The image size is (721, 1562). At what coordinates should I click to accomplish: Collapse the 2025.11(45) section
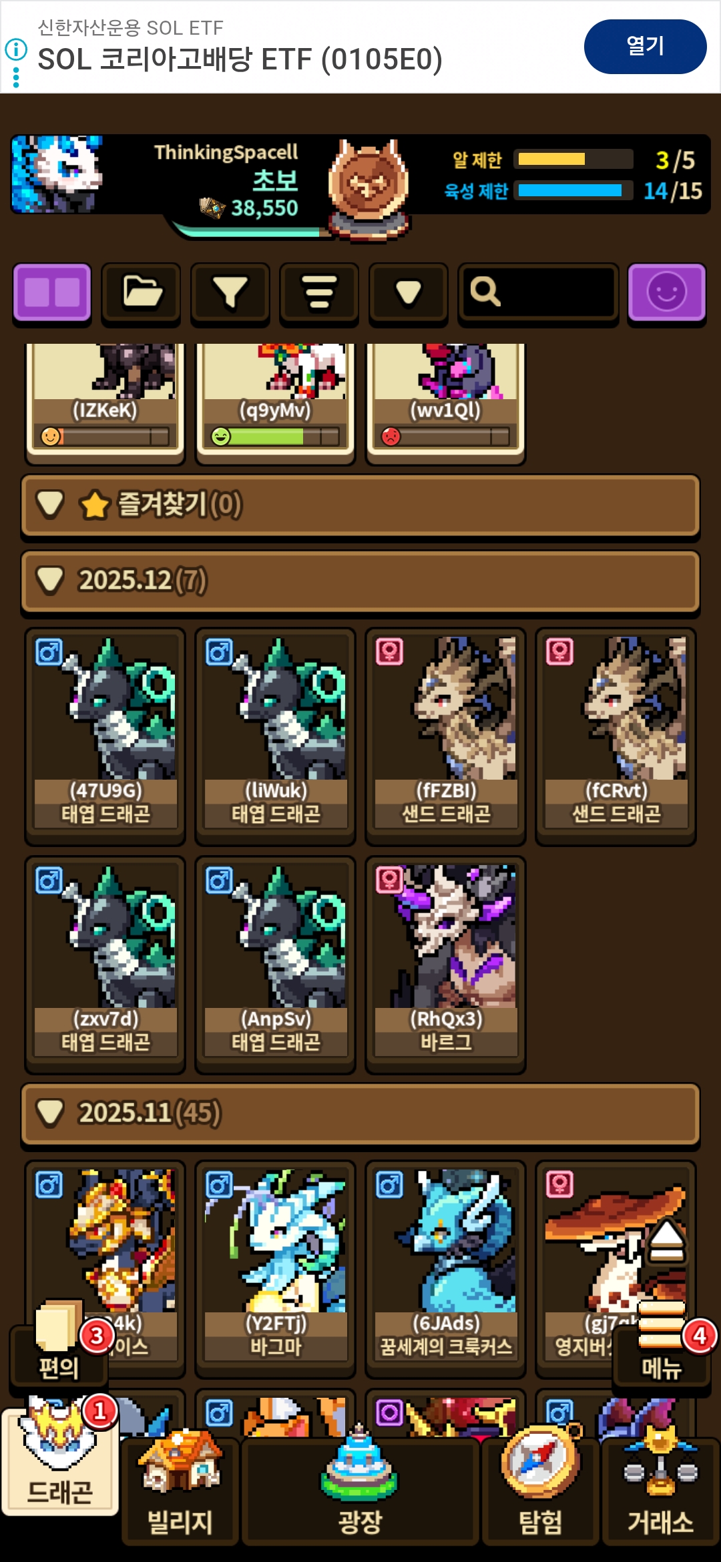click(360, 1114)
